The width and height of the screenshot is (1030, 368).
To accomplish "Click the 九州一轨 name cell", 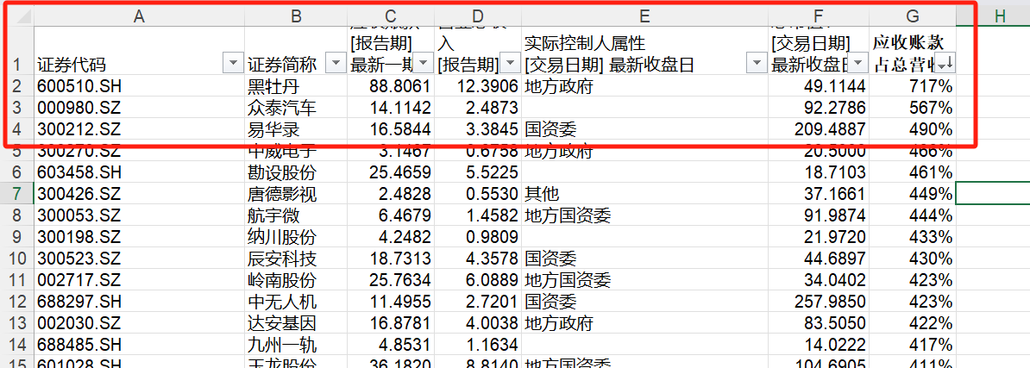I will [296, 346].
